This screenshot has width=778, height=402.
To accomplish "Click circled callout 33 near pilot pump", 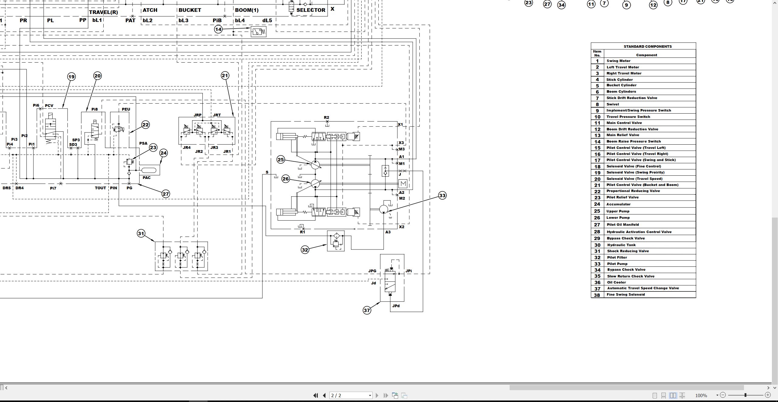I will [x=442, y=195].
